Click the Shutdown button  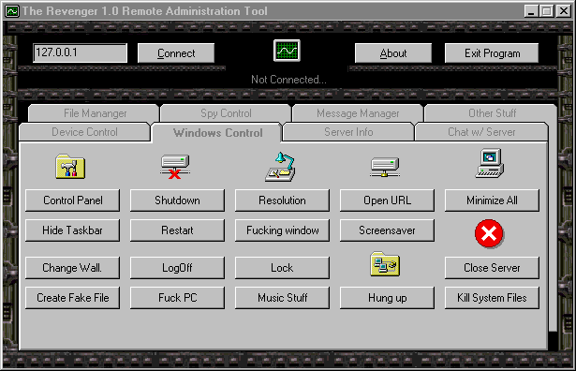(177, 200)
